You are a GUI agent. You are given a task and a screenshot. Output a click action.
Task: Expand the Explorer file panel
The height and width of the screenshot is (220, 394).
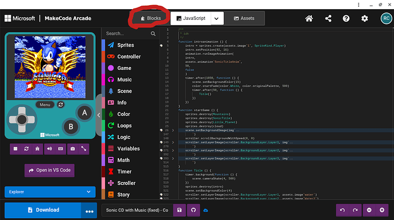pos(50,192)
